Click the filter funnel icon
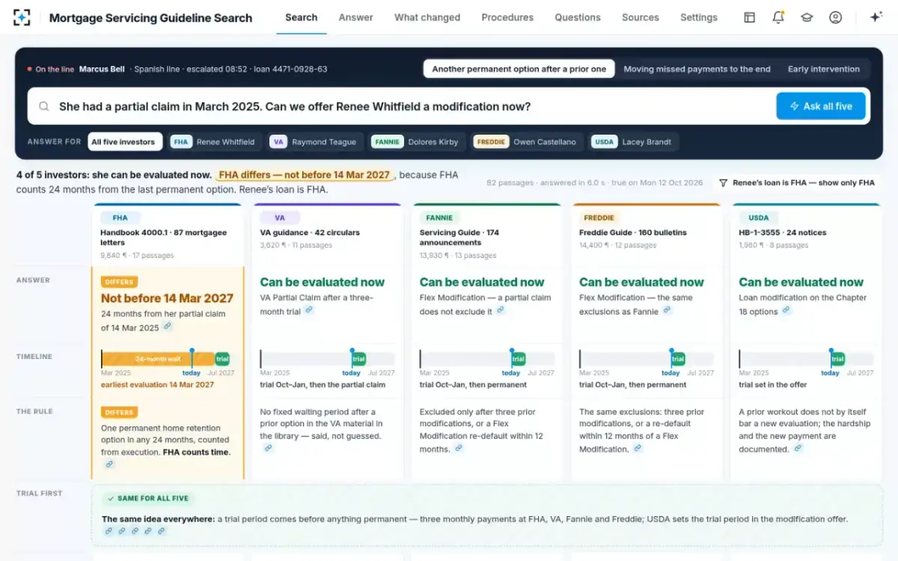The height and width of the screenshot is (561, 898). pyautogui.click(x=723, y=183)
